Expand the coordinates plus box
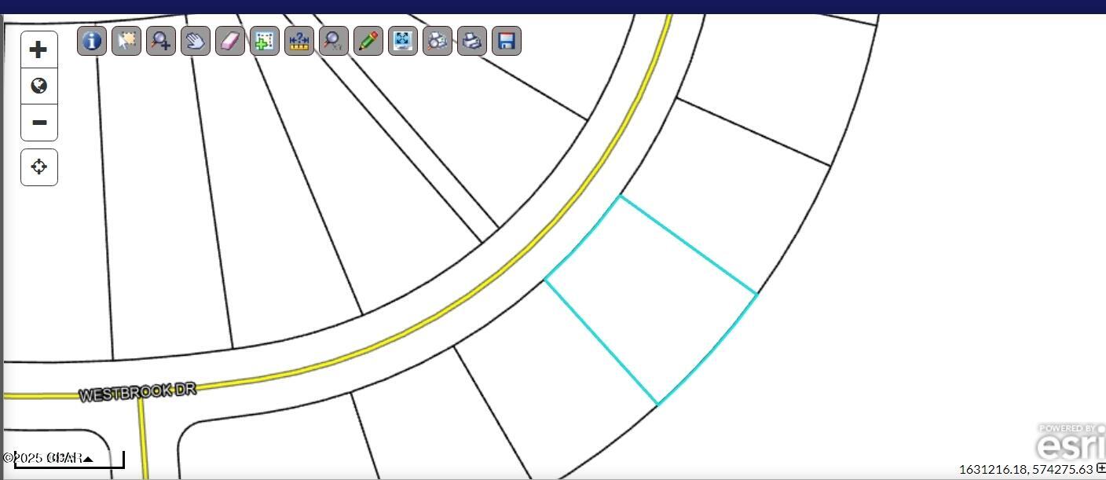This screenshot has height=480, width=1106. (x=1101, y=469)
